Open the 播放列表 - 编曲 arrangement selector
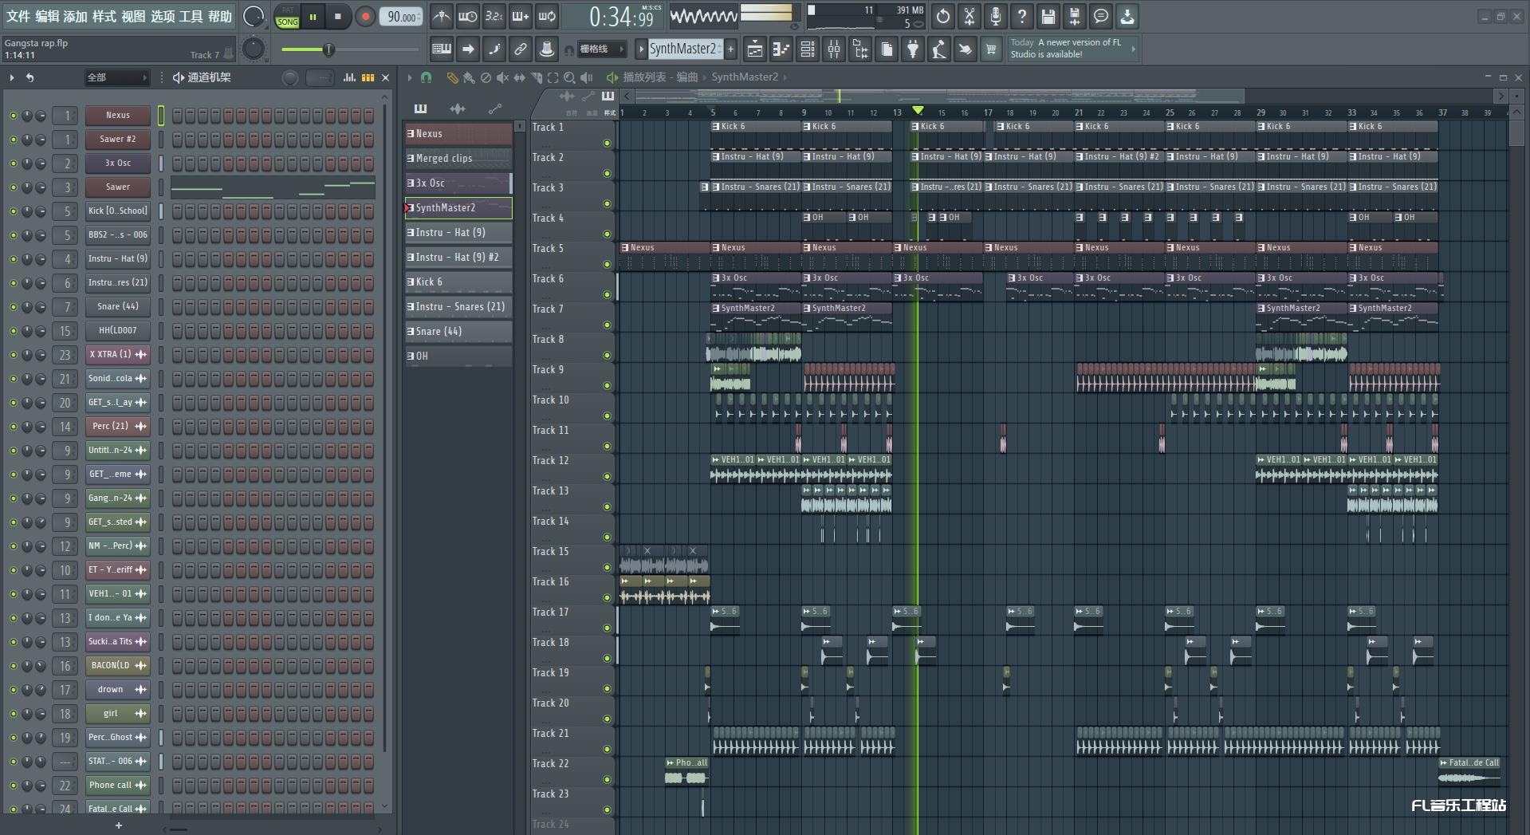 click(x=660, y=77)
